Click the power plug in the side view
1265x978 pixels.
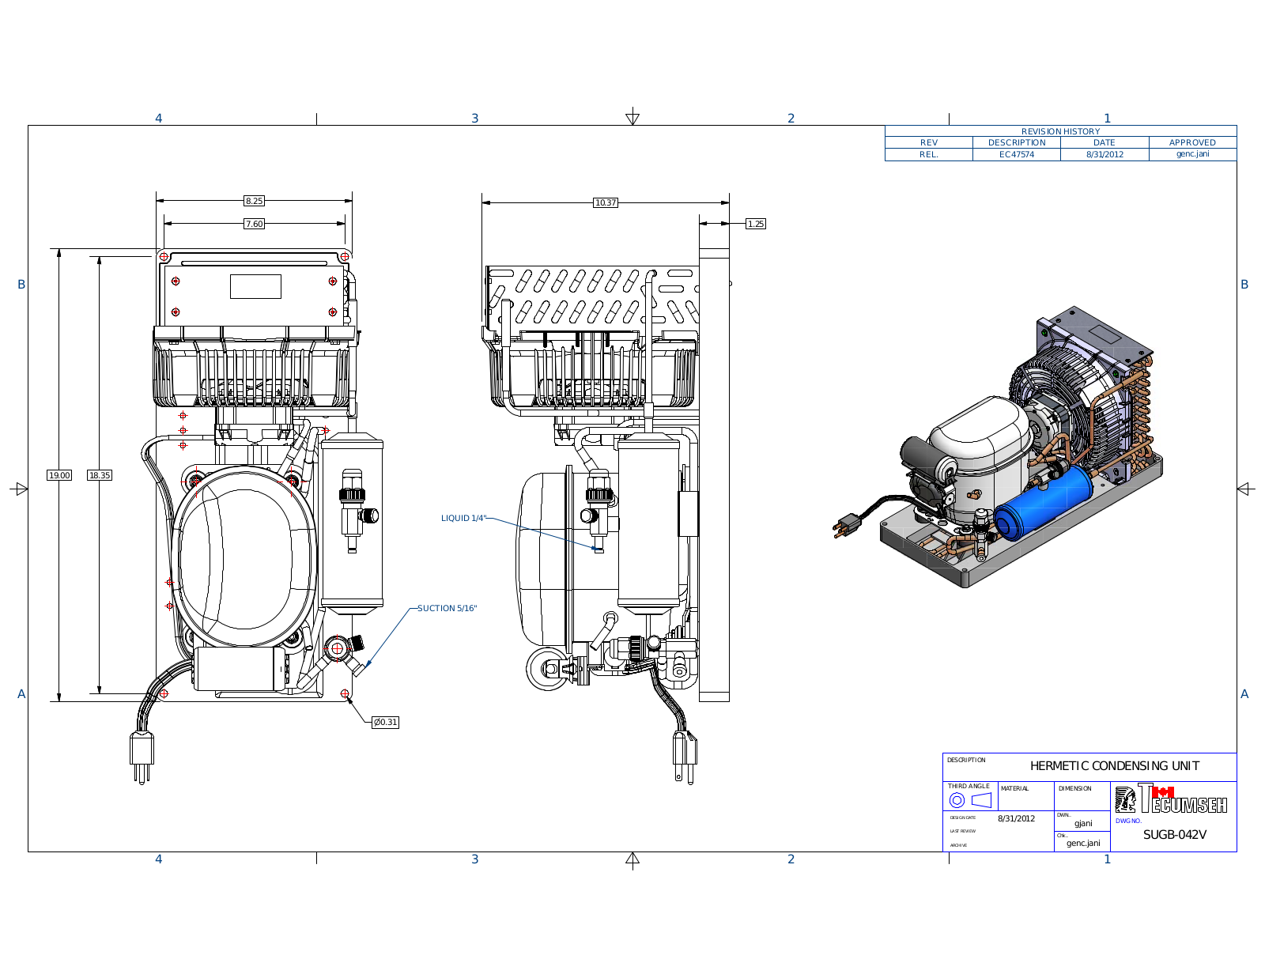pos(685,757)
